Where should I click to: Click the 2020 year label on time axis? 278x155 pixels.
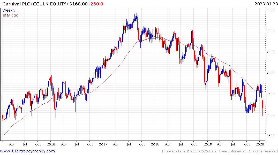click(260, 144)
